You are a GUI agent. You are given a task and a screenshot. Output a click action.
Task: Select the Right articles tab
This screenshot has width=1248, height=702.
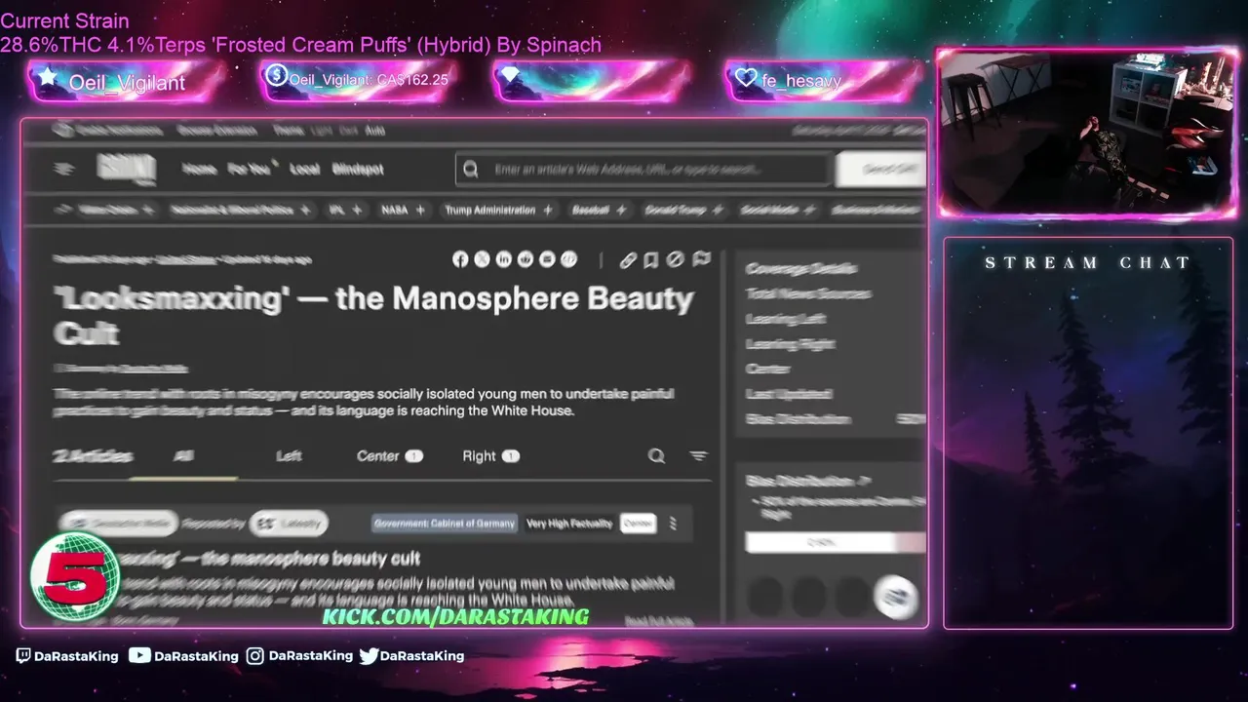pos(490,455)
